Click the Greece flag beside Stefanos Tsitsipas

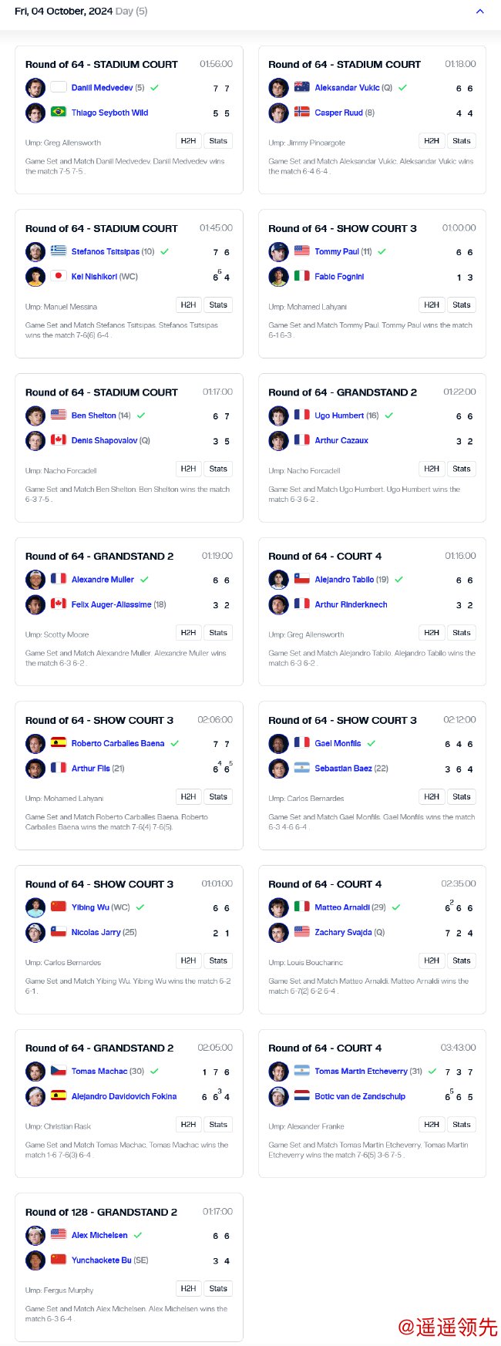point(59,251)
